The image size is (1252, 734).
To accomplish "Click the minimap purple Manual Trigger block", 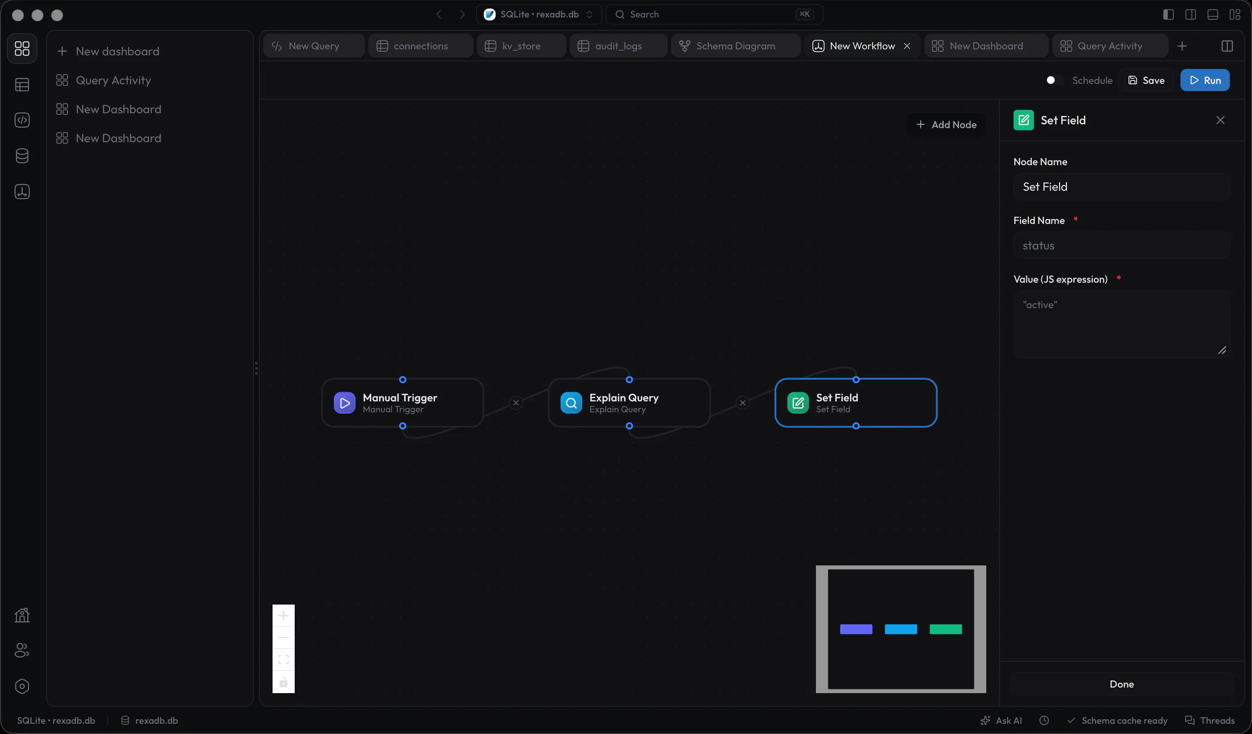I will (x=856, y=629).
